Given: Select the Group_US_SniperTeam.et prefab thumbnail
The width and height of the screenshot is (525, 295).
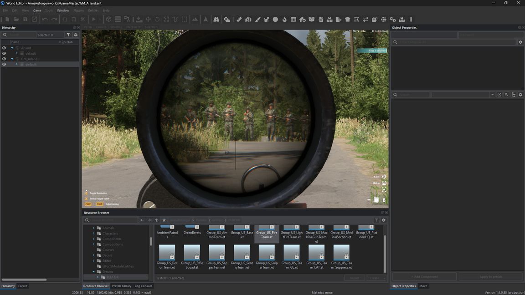Looking at the screenshot, I should [267, 253].
